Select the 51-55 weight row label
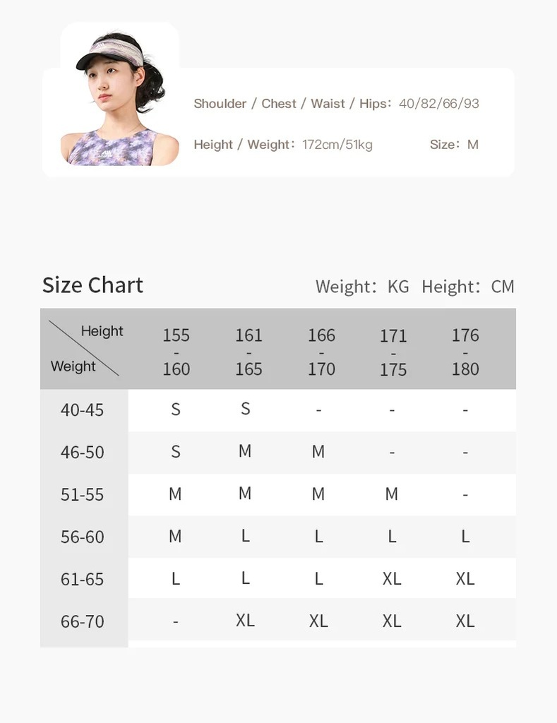This screenshot has height=723, width=557. pos(83,495)
